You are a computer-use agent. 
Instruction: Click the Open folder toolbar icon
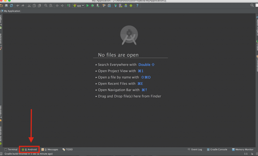click(x=1, y=6)
